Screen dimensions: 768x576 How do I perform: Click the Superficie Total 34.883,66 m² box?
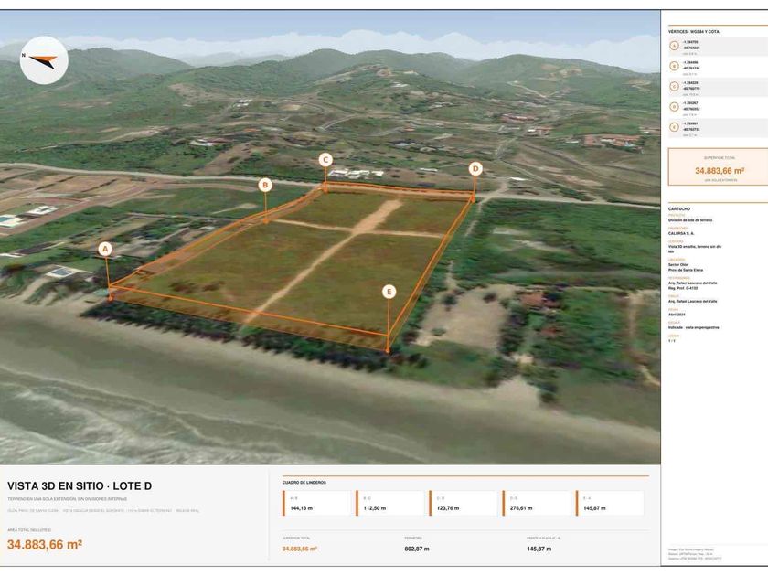point(718,167)
